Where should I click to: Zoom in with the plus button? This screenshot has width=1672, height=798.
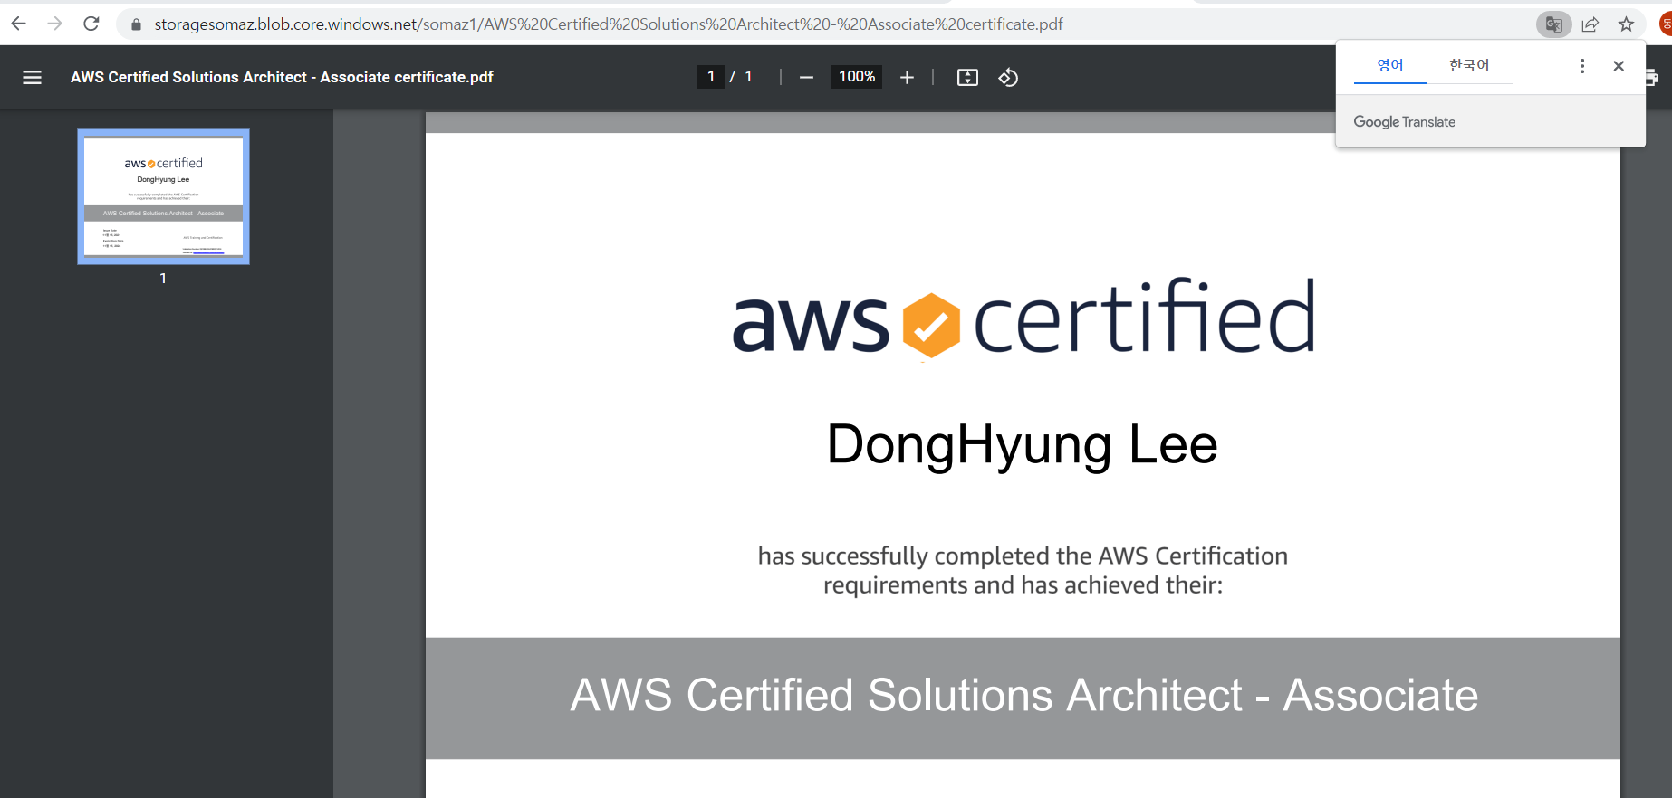click(907, 78)
